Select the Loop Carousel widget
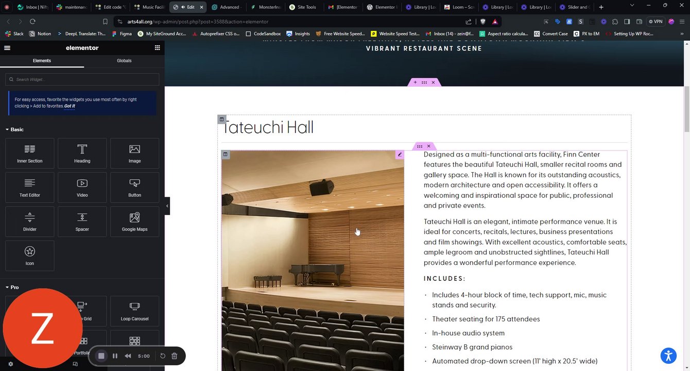The height and width of the screenshot is (371, 690). click(x=134, y=311)
